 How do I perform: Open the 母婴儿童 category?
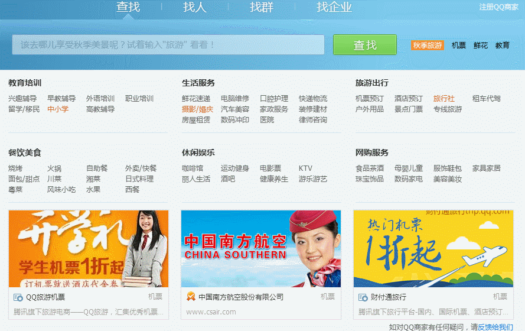pos(409,168)
